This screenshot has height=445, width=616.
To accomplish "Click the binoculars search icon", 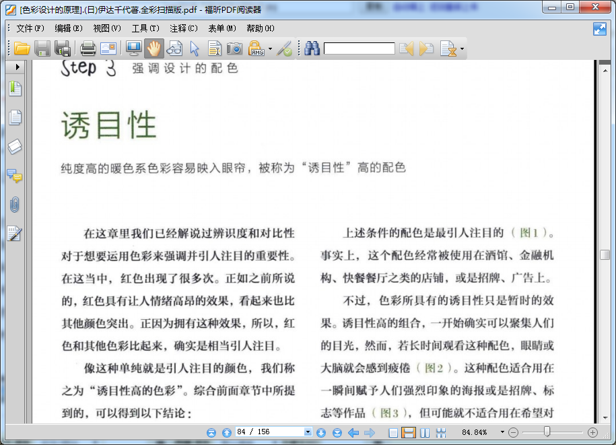I will click(x=312, y=48).
